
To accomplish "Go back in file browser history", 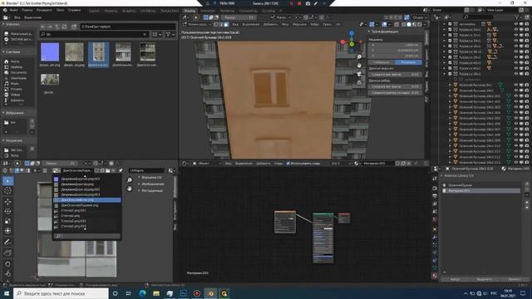I will click(42, 27).
